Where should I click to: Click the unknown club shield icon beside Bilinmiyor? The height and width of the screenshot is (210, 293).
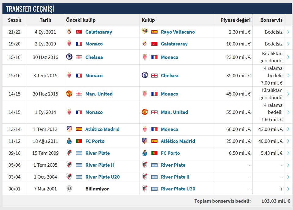point(69,189)
